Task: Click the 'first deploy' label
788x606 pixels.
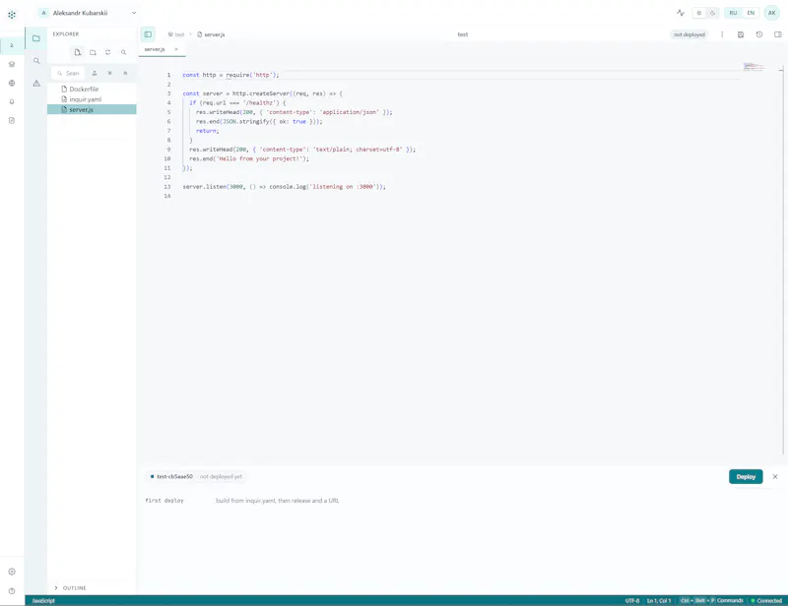Action: [164, 501]
